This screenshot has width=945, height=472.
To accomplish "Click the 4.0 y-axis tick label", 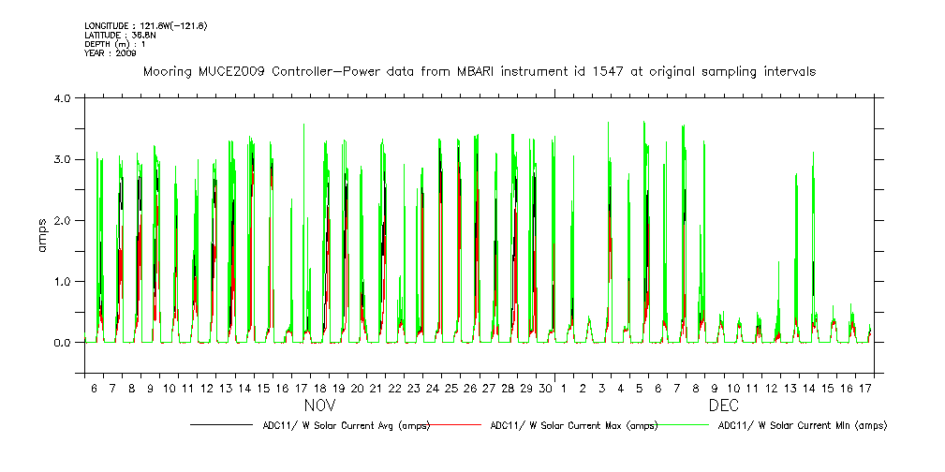I will pyautogui.click(x=64, y=98).
